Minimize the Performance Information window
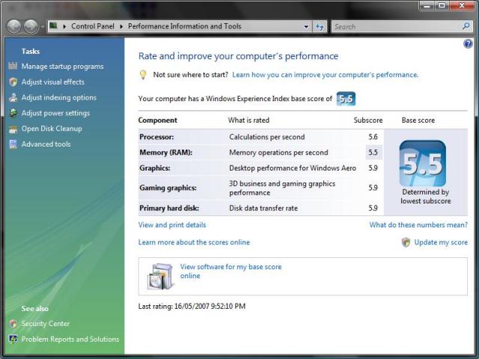 pyautogui.click(x=427, y=6)
